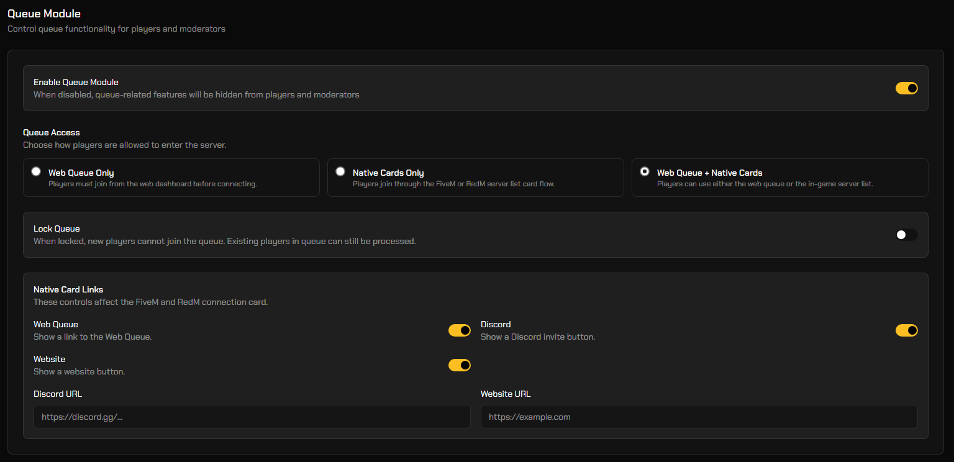The height and width of the screenshot is (462, 954).
Task: Click the "Native Card Links" heading
Action: tap(68, 289)
